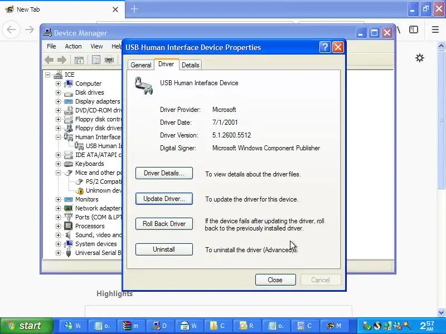The height and width of the screenshot is (334, 446).
Task: Expand the DVD/CD-ROM drives node
Action: [x=59, y=110]
